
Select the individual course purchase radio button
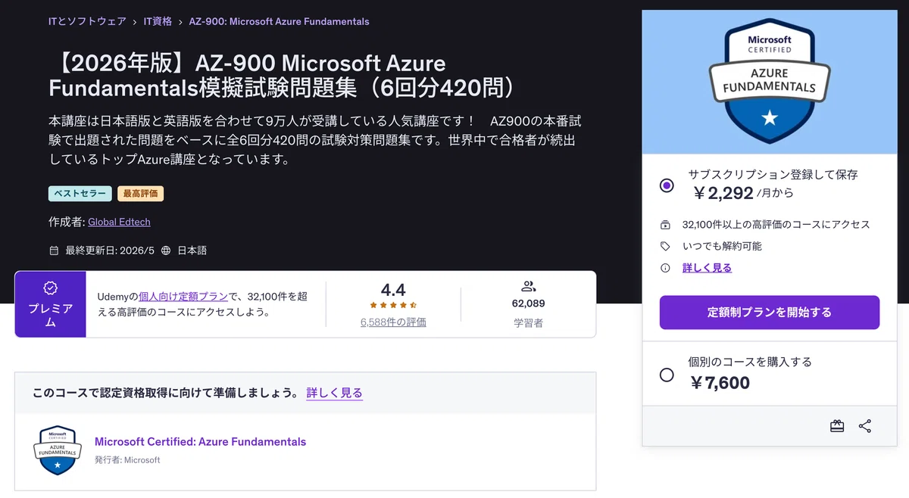[667, 375]
